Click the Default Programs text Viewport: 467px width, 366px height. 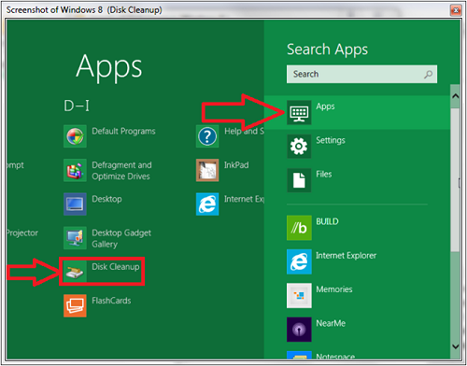pos(123,132)
